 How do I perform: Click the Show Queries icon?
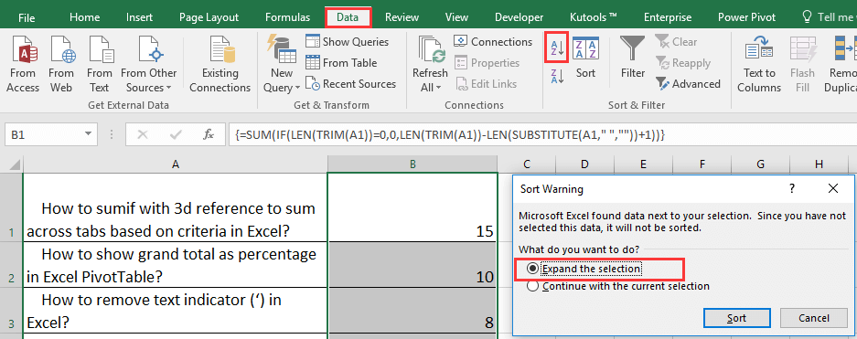[313, 41]
